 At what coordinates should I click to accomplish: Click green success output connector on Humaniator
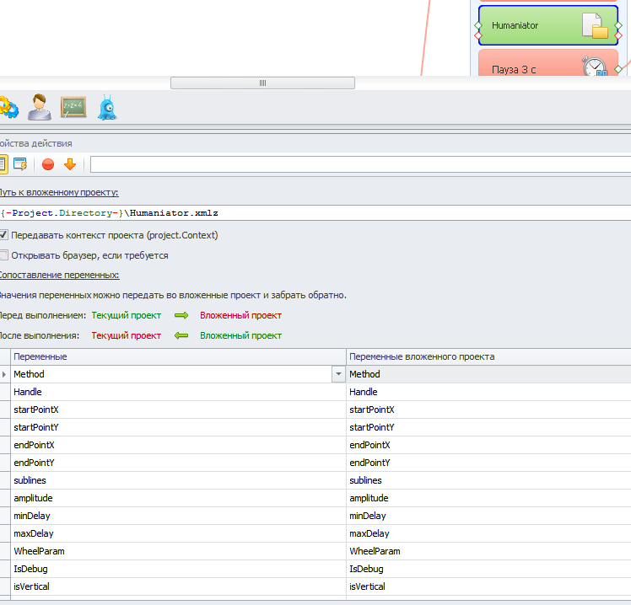618,25
